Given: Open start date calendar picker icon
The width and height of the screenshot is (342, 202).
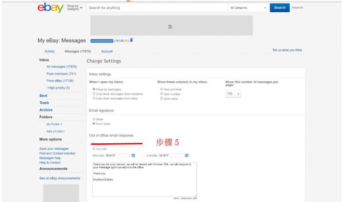Looking at the screenshot, I should (133, 156).
